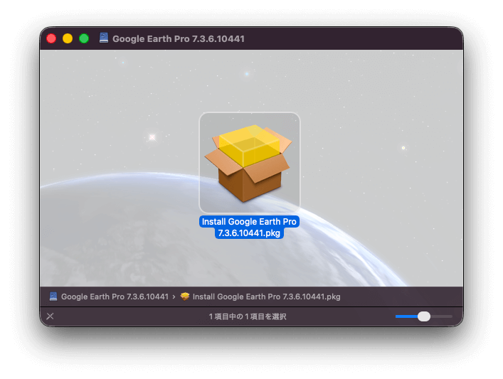Click the volume disk icon in the path bar
This screenshot has width=503, height=379.
(53, 297)
